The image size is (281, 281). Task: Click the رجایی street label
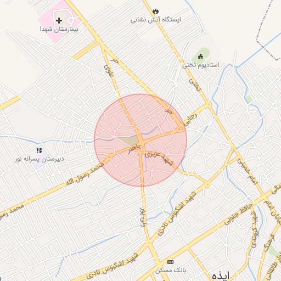pos(190,119)
